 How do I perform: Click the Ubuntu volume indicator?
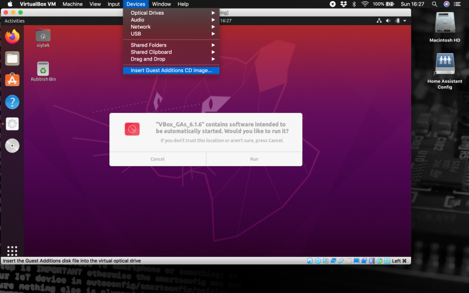[x=388, y=21]
